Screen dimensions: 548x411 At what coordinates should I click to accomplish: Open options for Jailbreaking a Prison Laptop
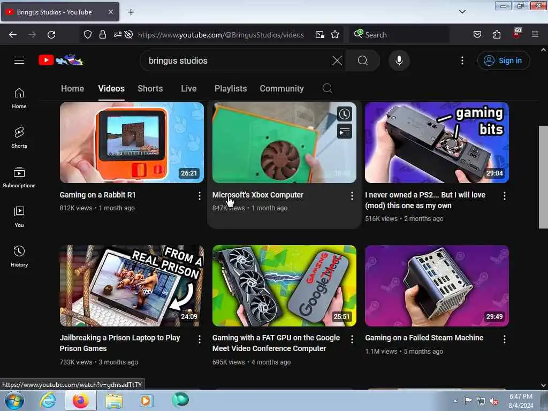coord(200,339)
